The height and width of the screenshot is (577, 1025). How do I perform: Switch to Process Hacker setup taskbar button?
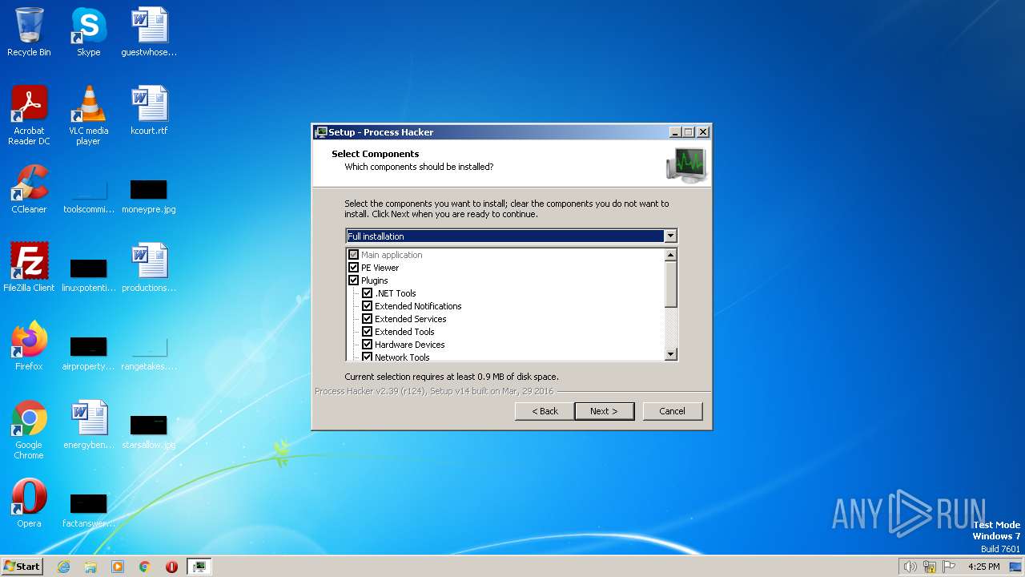[199, 567]
